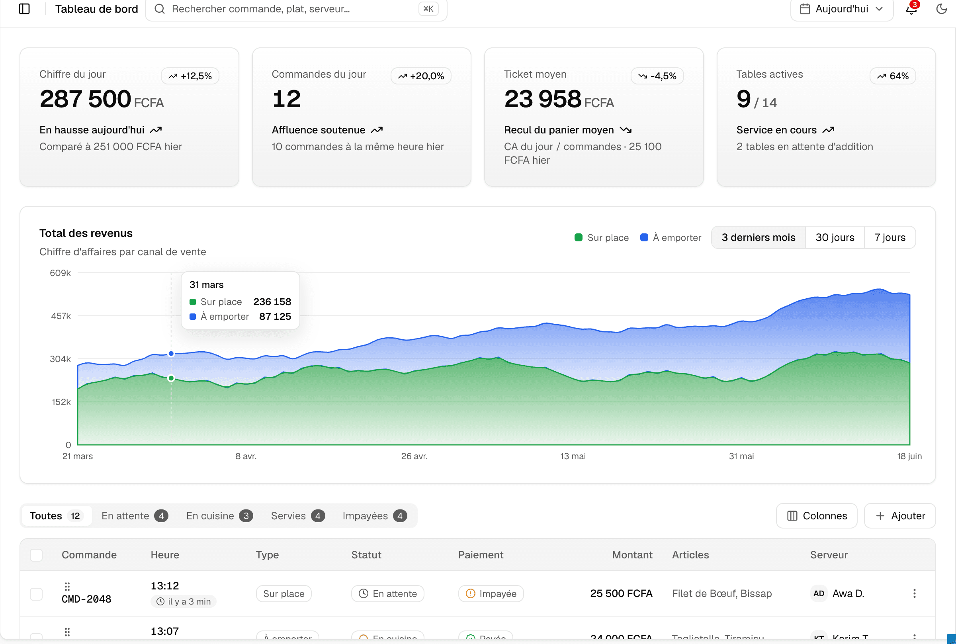Image resolution: width=956 pixels, height=644 pixels.
Task: Click the À emporter blue legend swatch
Action: [644, 237]
